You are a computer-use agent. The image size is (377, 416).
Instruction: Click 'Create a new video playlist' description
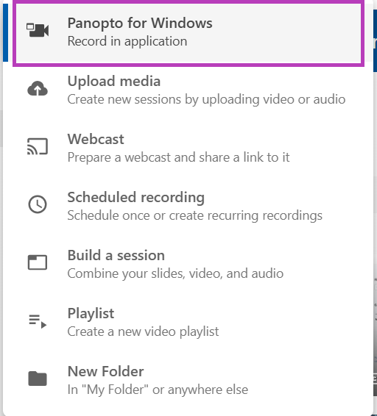click(143, 331)
